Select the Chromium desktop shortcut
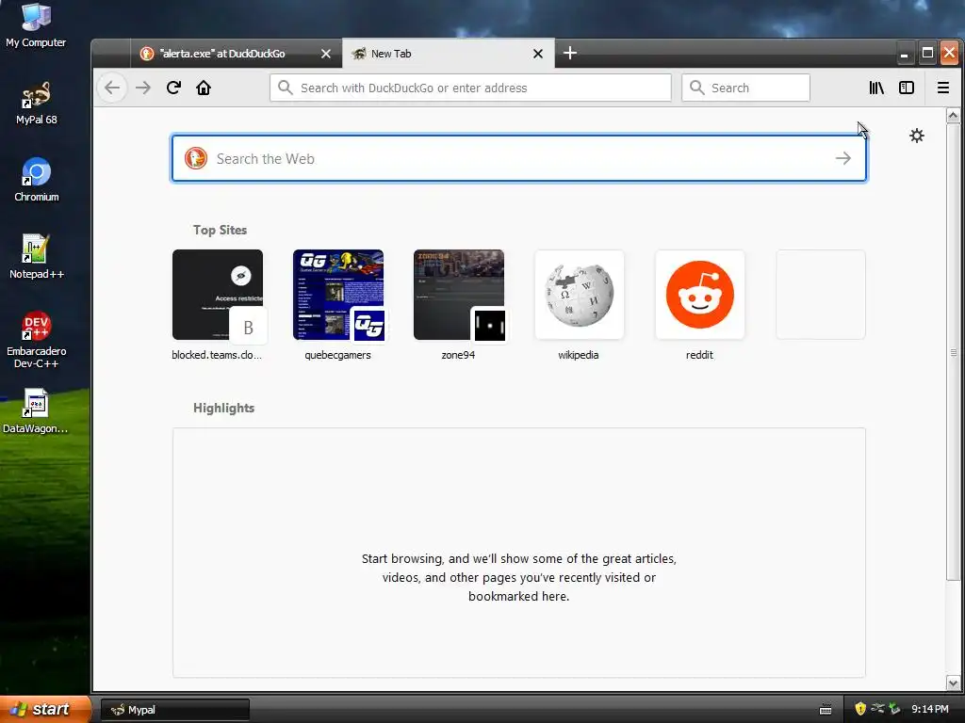The height and width of the screenshot is (723, 965). pyautogui.click(x=37, y=181)
